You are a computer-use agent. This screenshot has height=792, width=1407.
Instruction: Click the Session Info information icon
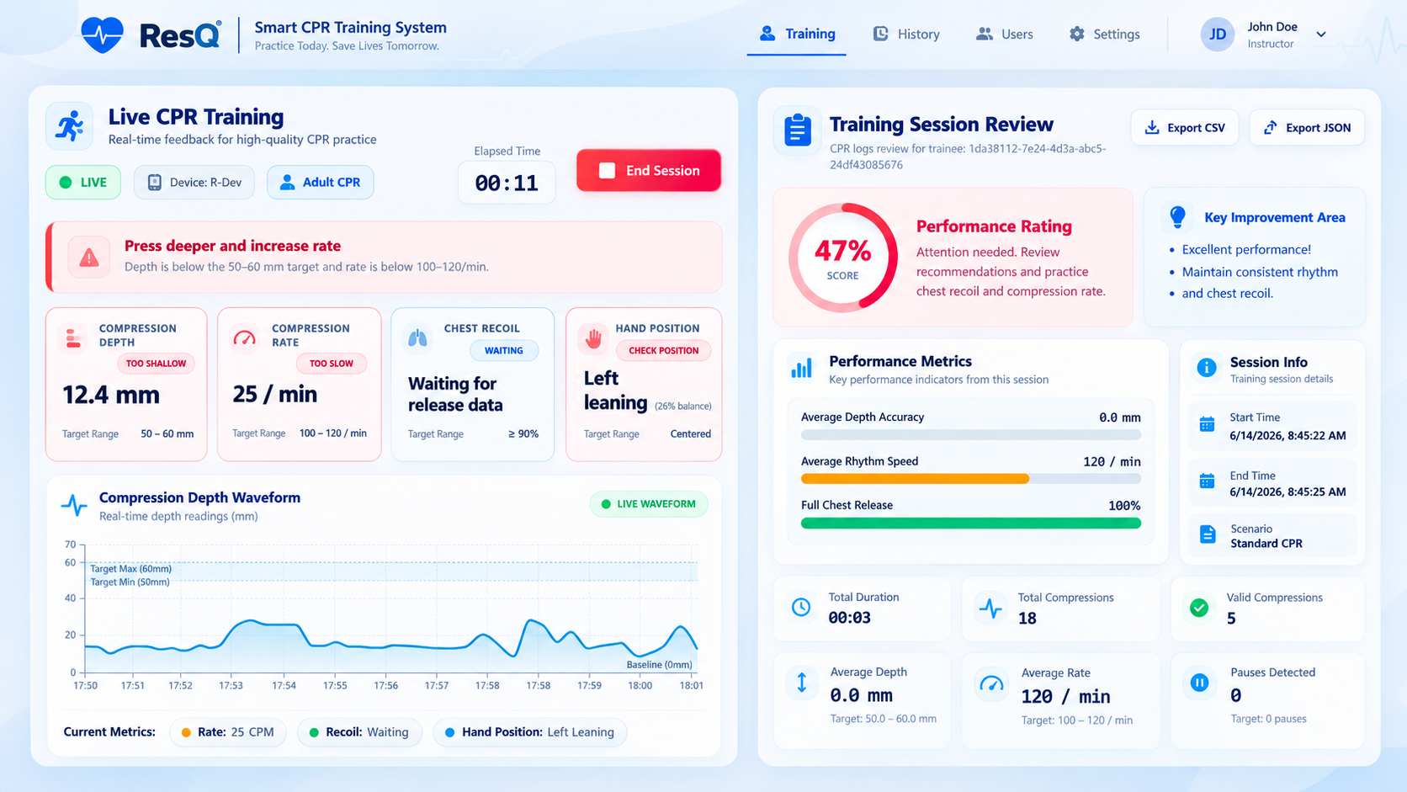tap(1207, 368)
